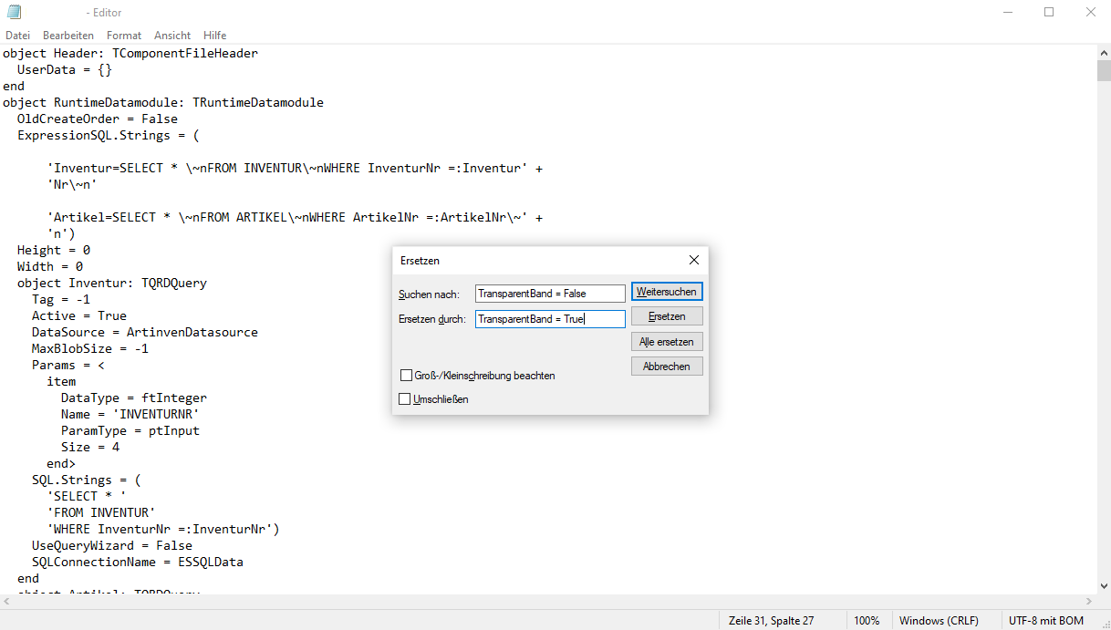Viewport: 1111px width, 630px height.
Task: Open the Ansicht menu
Action: [172, 36]
